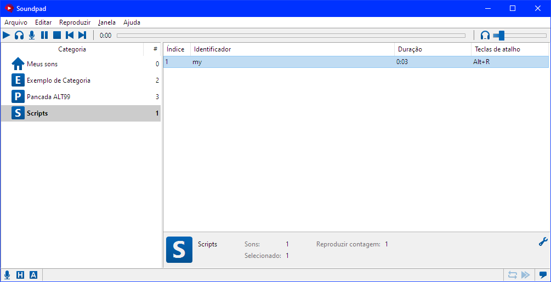Open the Arquivo menu

[x=16, y=22]
